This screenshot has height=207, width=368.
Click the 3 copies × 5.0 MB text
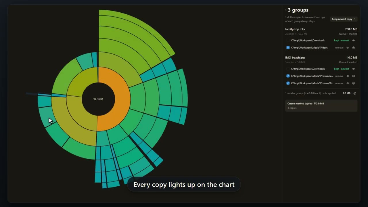click(x=295, y=62)
